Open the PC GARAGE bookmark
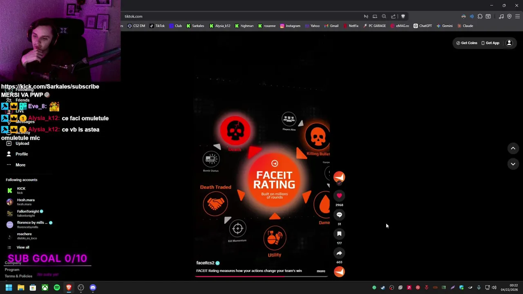The image size is (523, 294). pyautogui.click(x=374, y=26)
